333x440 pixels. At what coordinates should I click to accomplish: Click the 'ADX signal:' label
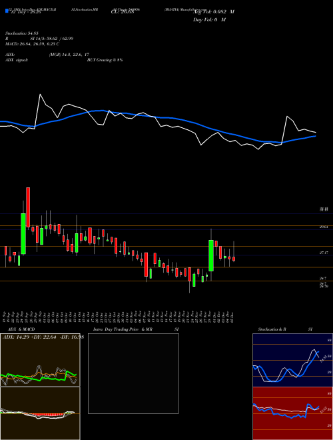(16, 60)
